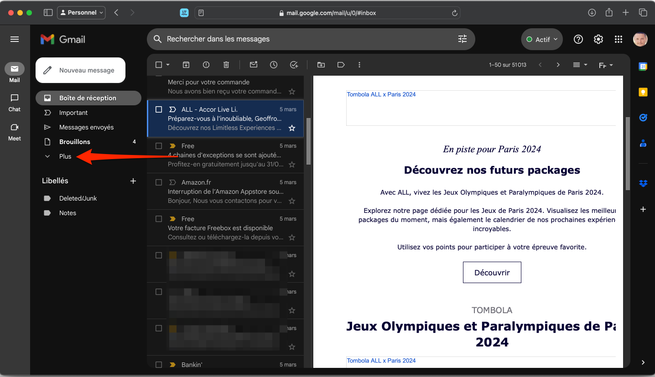
Task: Open Google Calendar in side panel
Action: click(643, 67)
